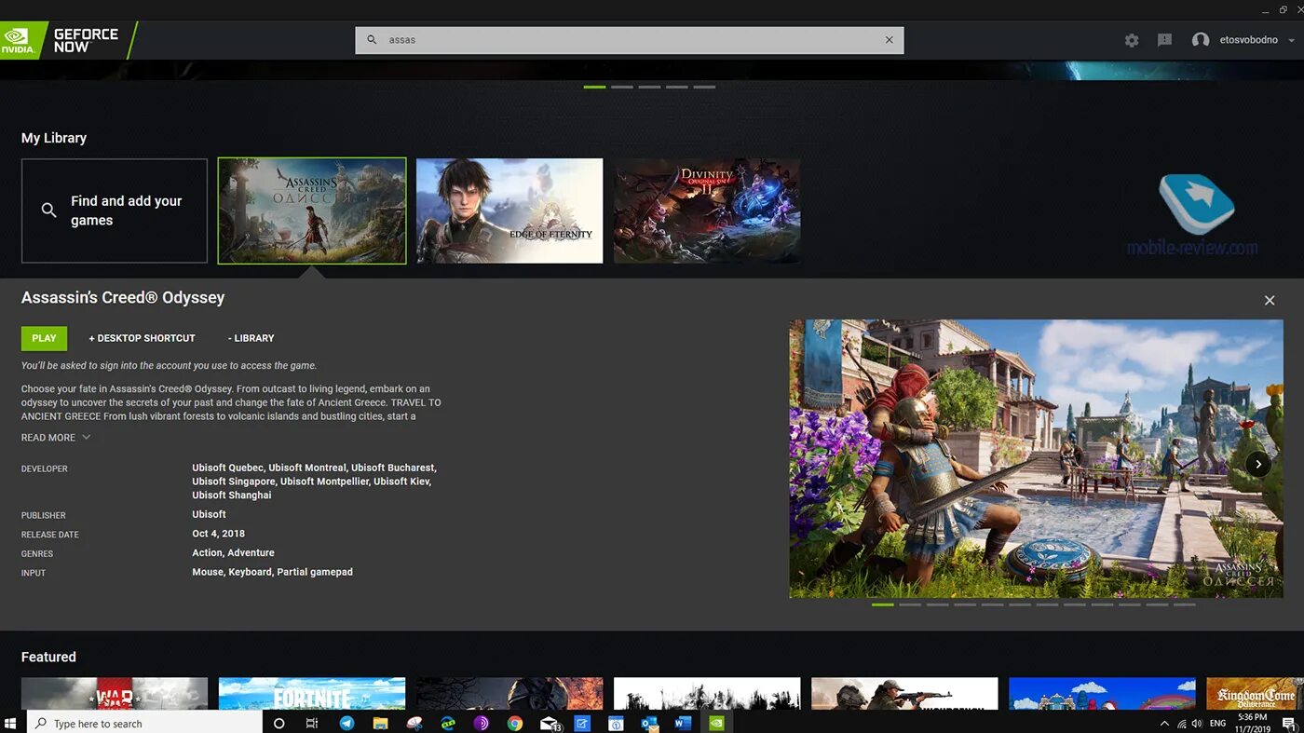This screenshot has height=733, width=1304.
Task: Open the War Thunder featured tile
Action: 115,694
